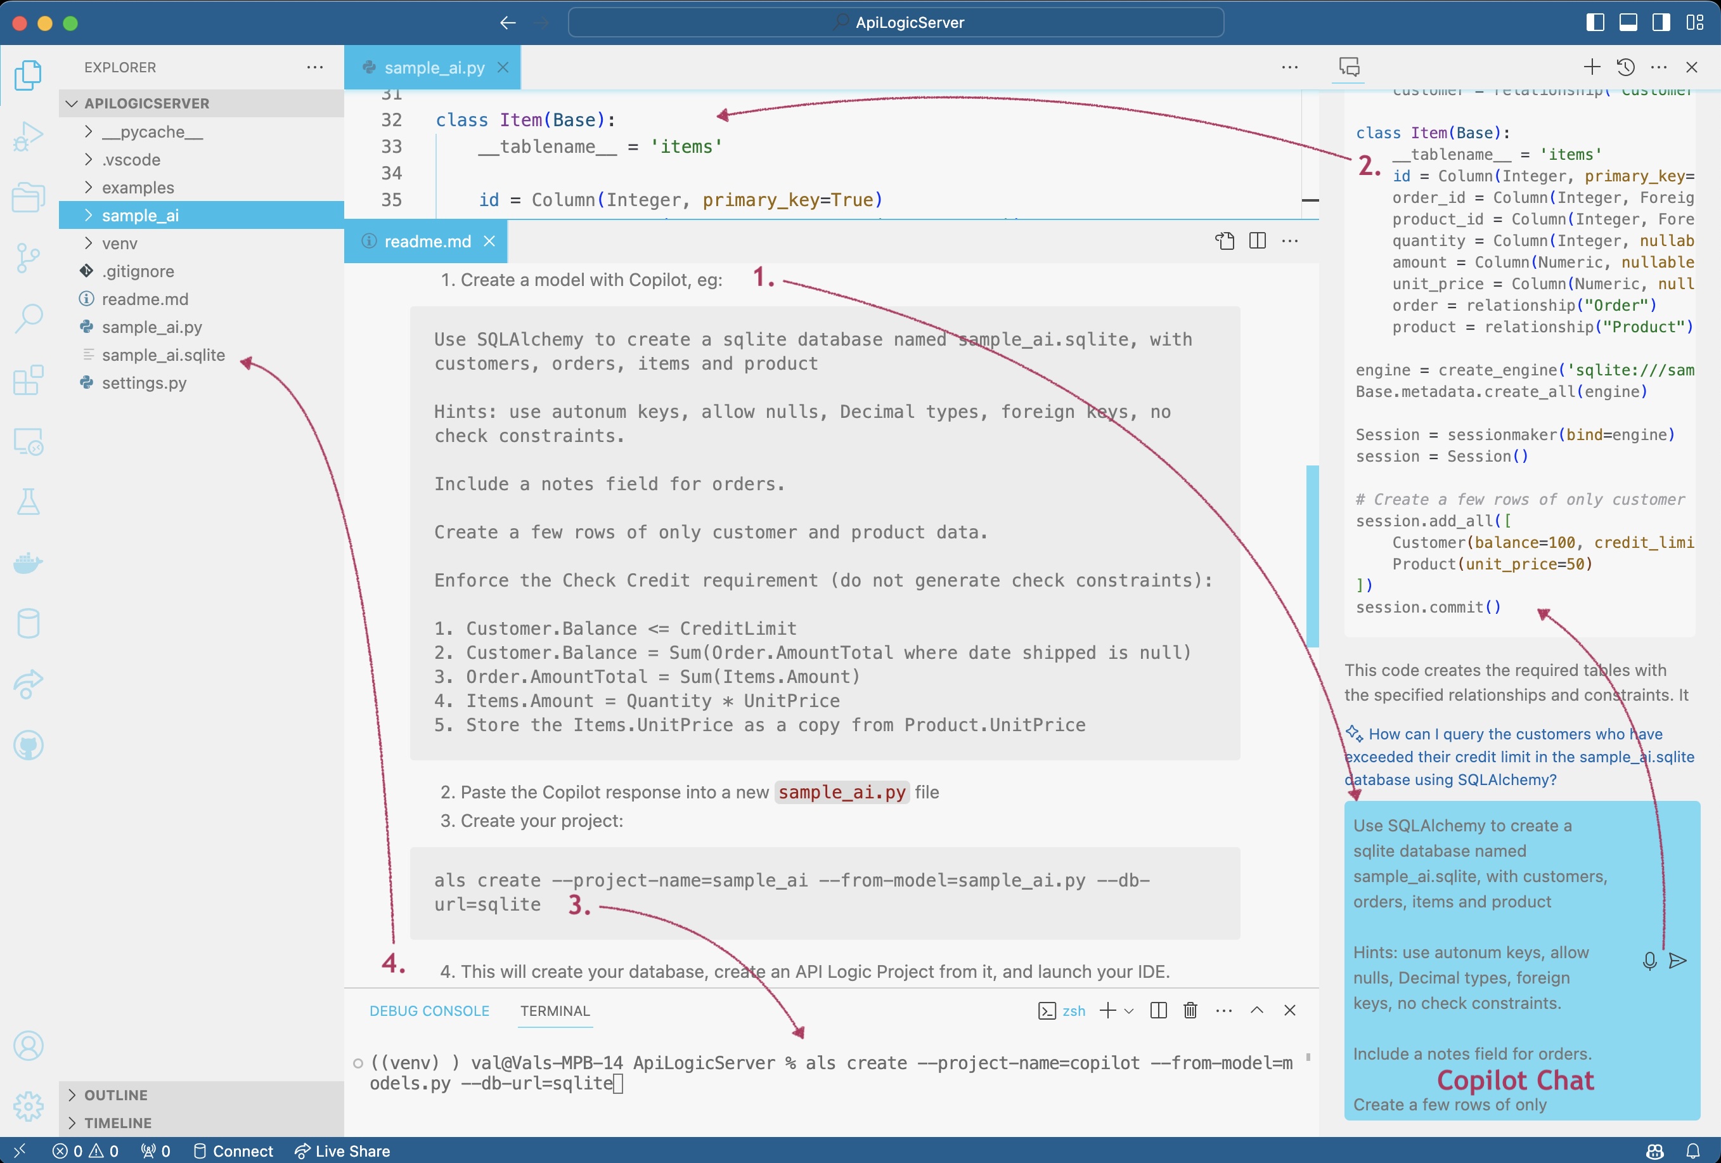Open the Testing flask view
1721x1163 pixels.
click(x=28, y=502)
